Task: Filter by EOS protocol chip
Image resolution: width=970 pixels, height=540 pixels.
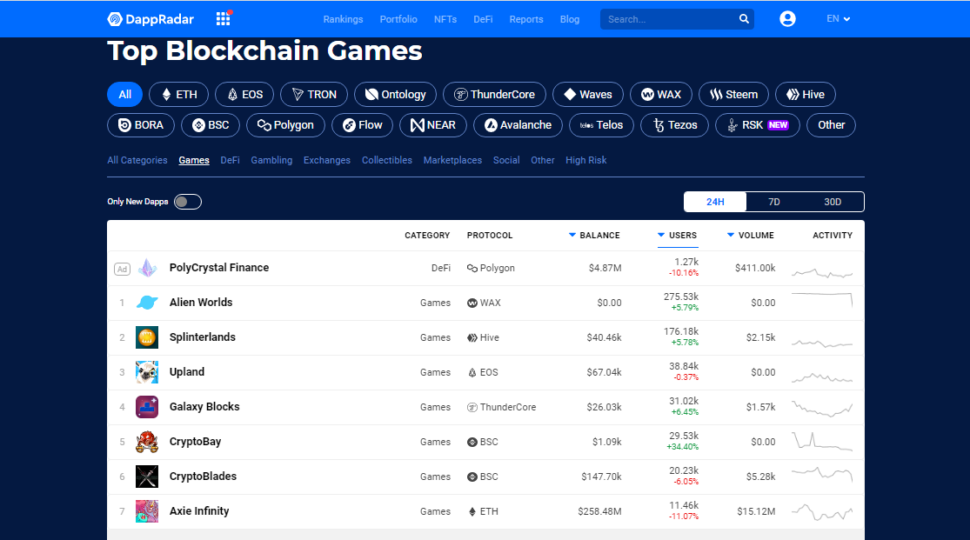Action: [x=244, y=95]
